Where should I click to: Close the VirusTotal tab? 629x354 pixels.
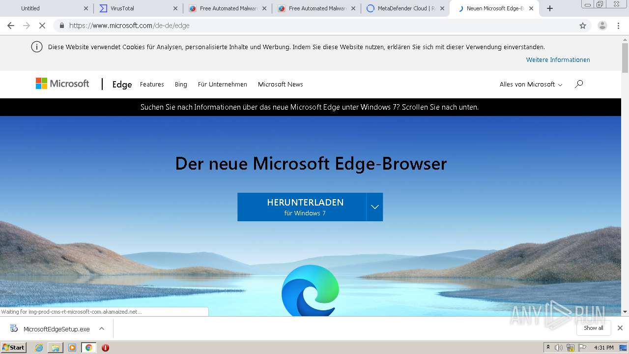[175, 8]
